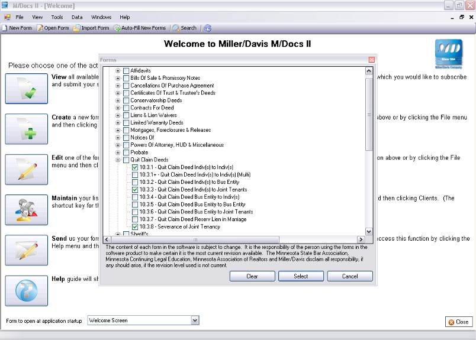Check the Affidavits checkbox

[126, 71]
